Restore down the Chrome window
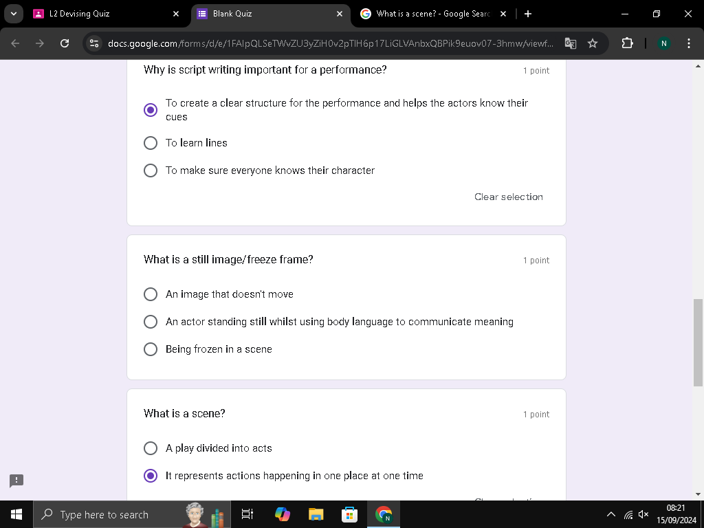 point(657,14)
